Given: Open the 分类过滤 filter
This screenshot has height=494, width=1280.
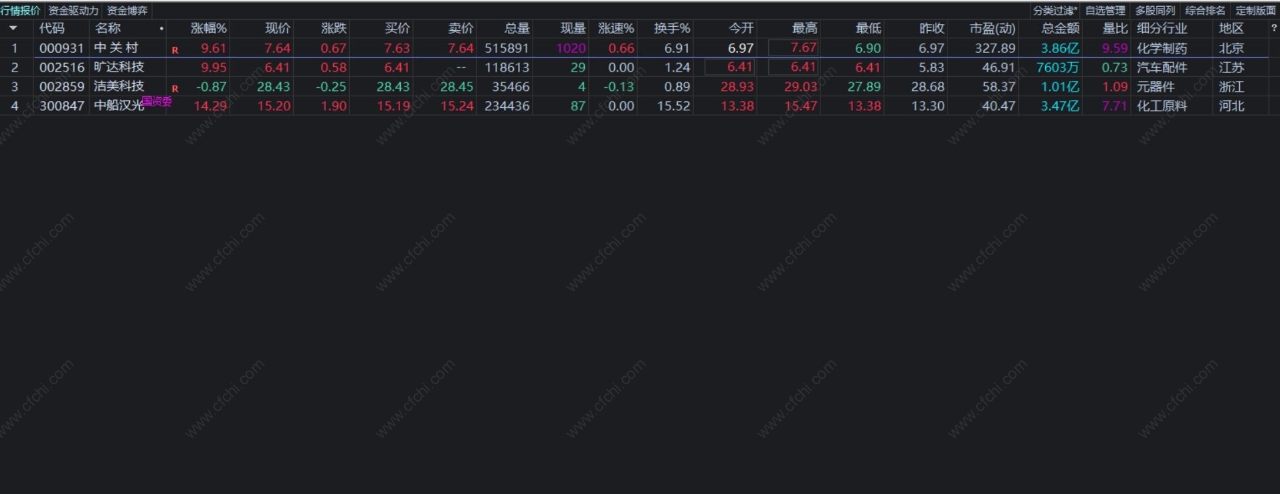Looking at the screenshot, I should tap(1055, 11).
